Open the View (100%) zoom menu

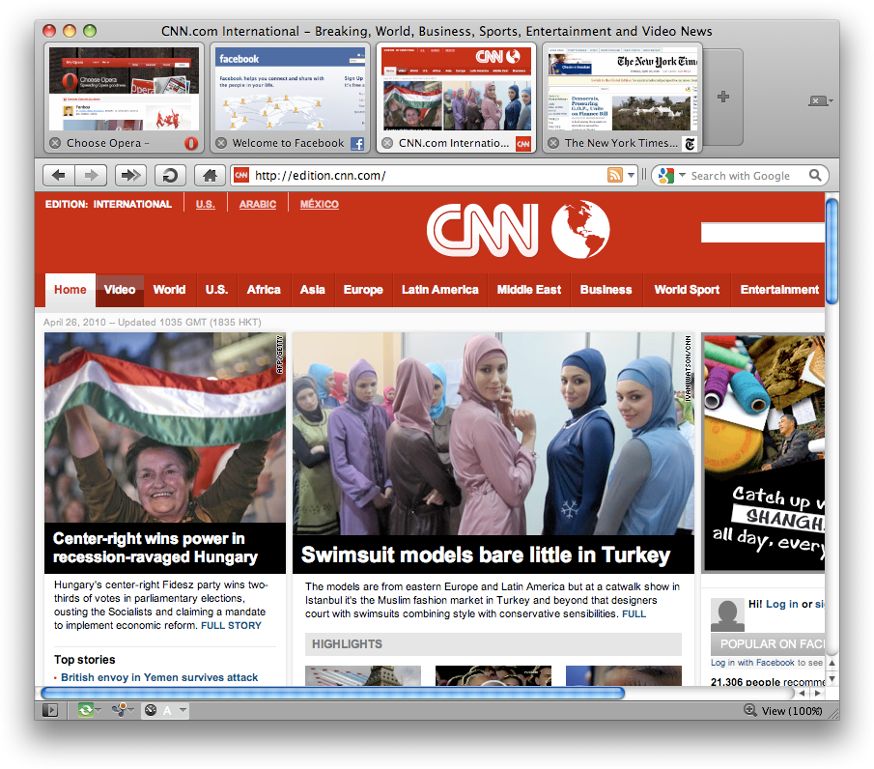783,710
